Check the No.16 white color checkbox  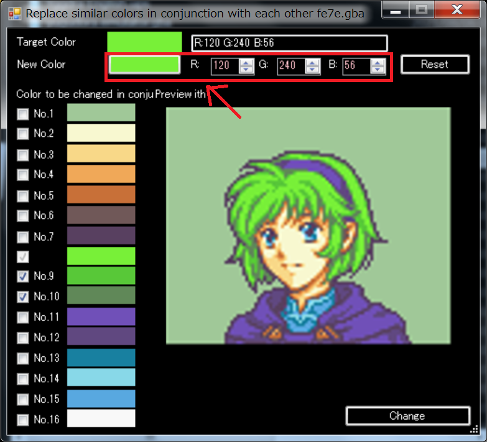22,420
